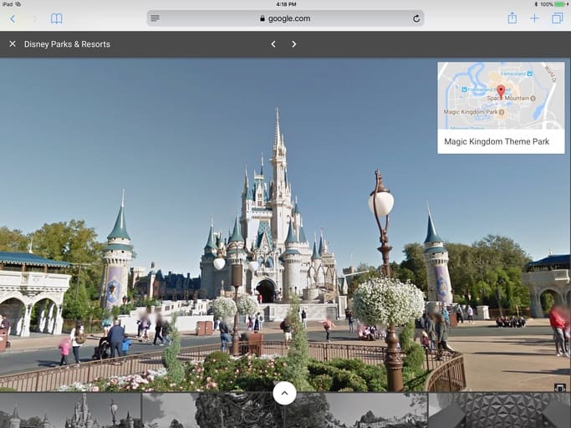
Task: Go back using Safari back arrow
Action: pos(13,18)
